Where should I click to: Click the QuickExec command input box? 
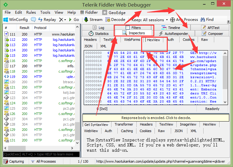(x=41, y=155)
